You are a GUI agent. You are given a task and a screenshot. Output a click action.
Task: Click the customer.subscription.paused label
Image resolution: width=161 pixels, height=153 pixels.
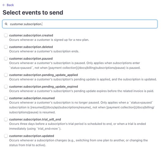coord(31,58)
